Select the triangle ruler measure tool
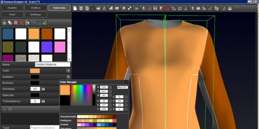 (x=204, y=8)
